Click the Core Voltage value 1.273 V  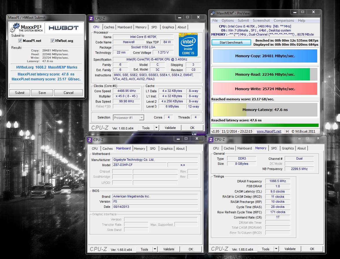[163, 52]
